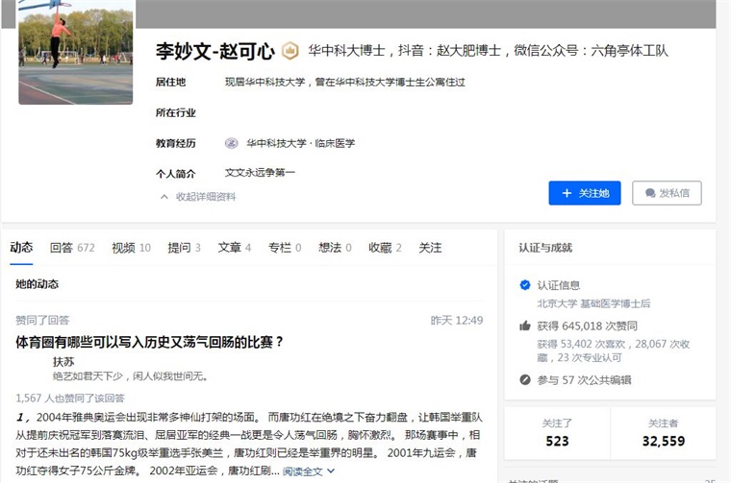
Task: Click the gold badge icon beside username
Action: tap(290, 51)
